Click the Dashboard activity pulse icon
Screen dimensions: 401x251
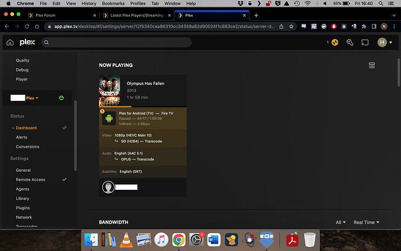pos(65,128)
